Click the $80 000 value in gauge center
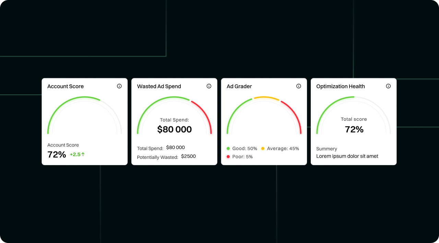Image resolution: width=439 pixels, height=243 pixels. coord(175,129)
